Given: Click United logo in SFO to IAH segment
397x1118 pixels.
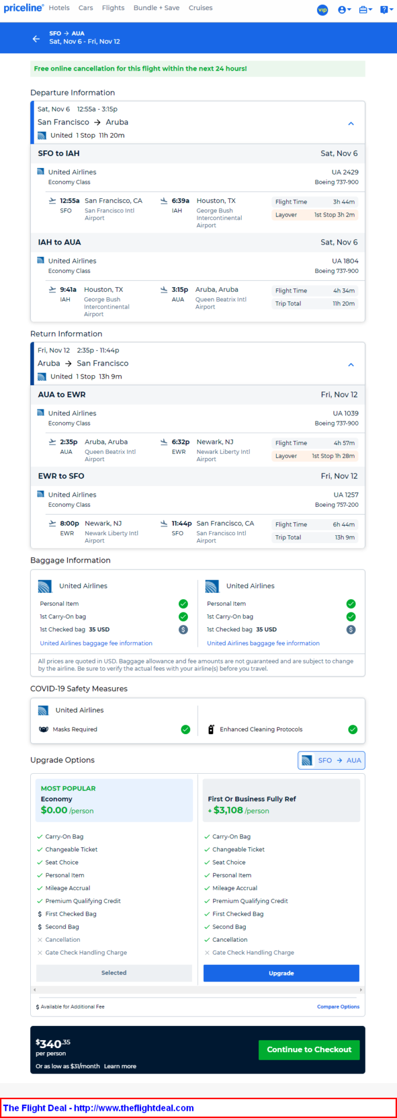Looking at the screenshot, I should click(41, 171).
